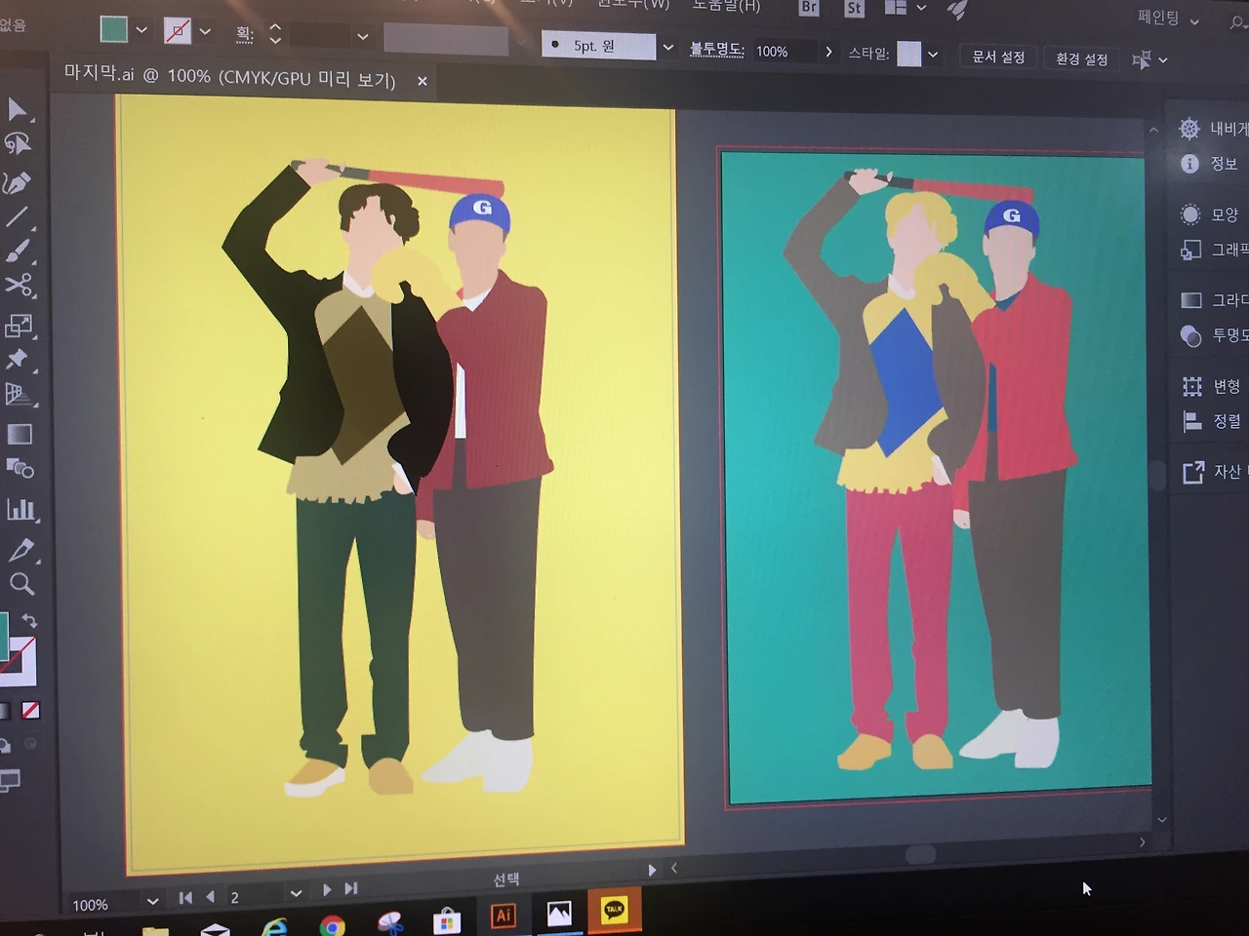Screen dimensions: 1249x936
Task: Select the Selection arrow tool
Action: click(18, 109)
